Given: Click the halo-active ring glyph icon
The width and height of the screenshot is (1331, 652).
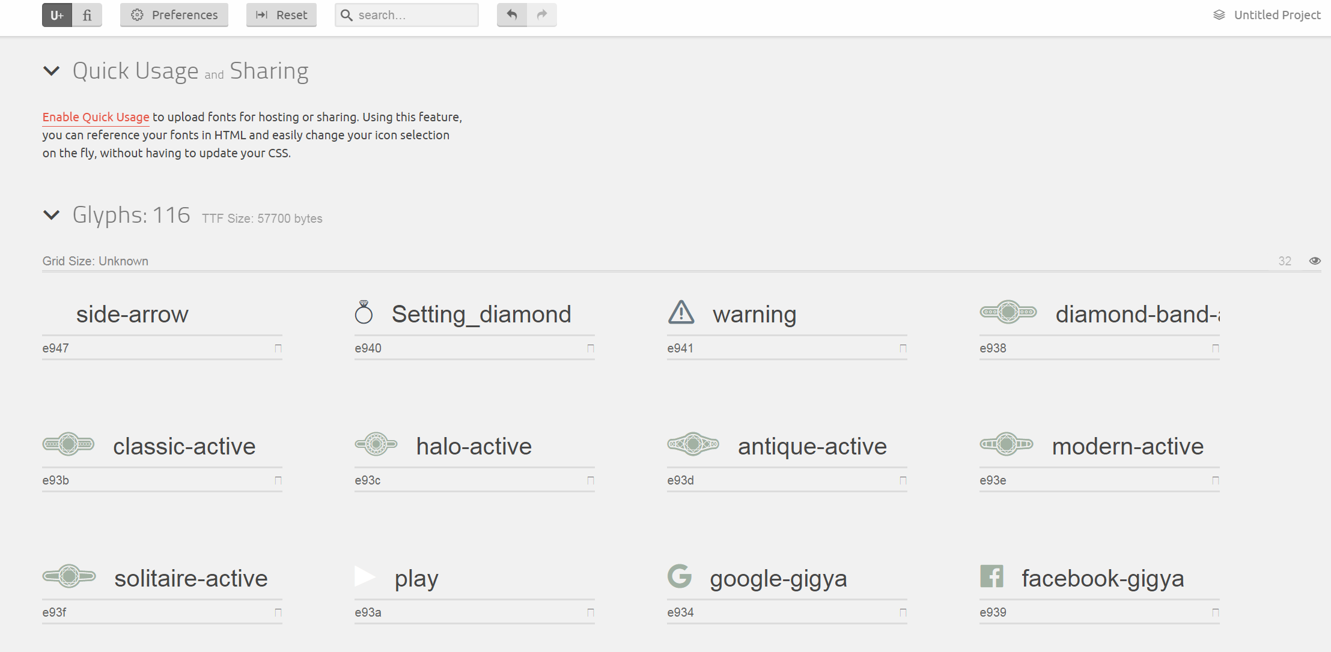Looking at the screenshot, I should pos(376,444).
